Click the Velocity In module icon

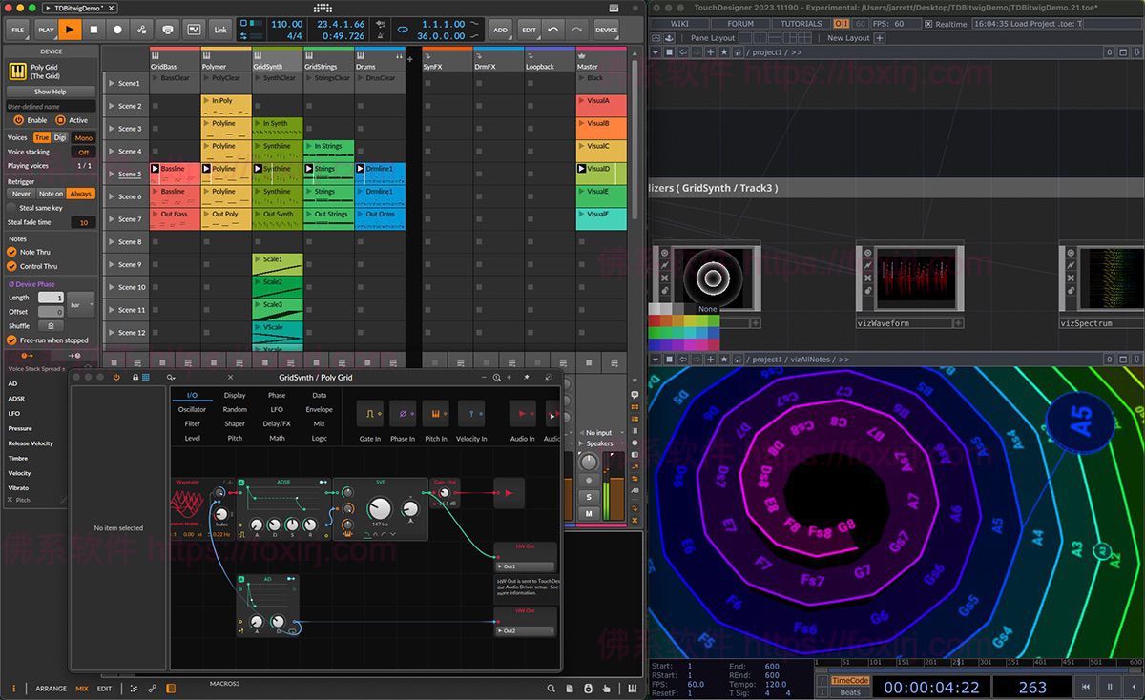point(471,414)
